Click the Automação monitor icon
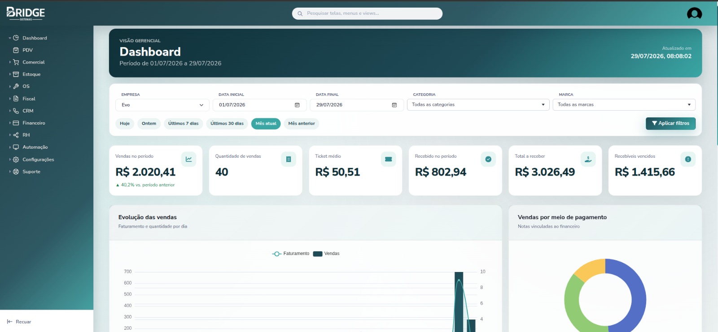Screen dimensions: 718x332 pos(16,147)
